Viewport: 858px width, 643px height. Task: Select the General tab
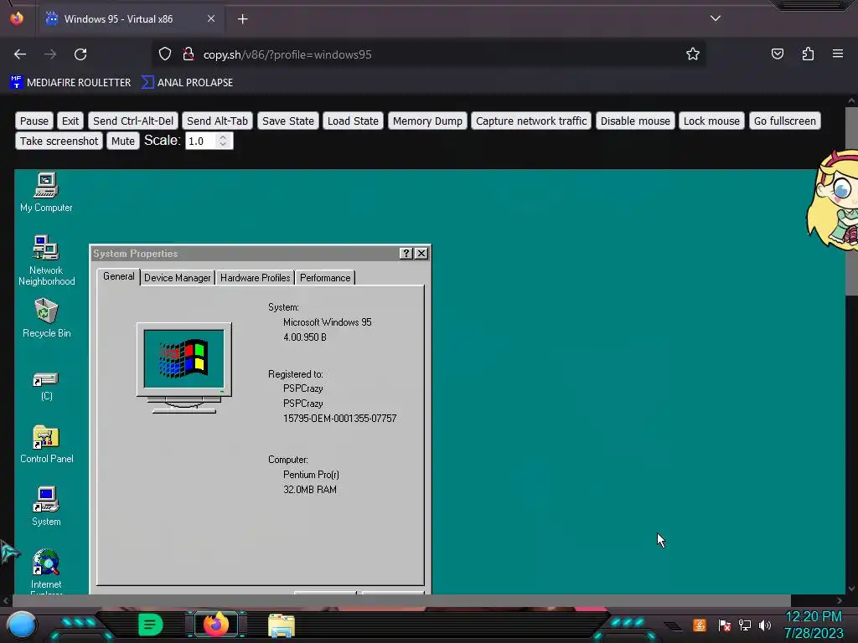[119, 276]
